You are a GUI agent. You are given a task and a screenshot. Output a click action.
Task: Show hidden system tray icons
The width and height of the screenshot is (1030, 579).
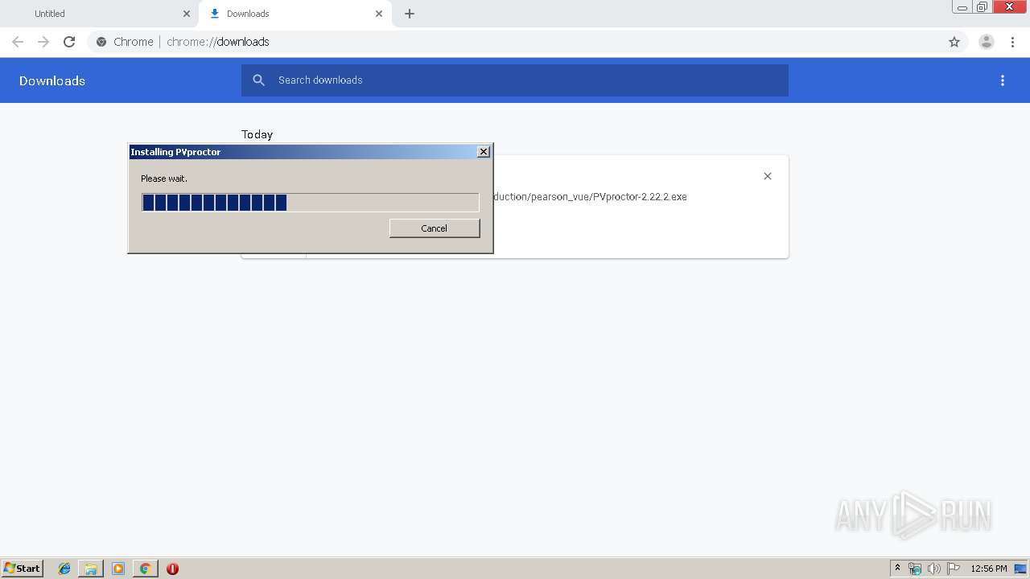coord(898,569)
